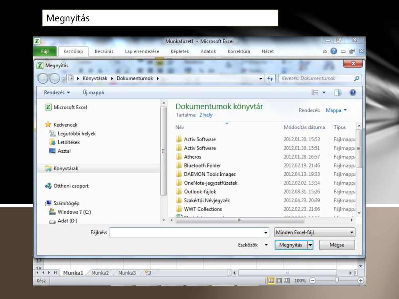Click the Megnyitás open button

[x=291, y=245]
